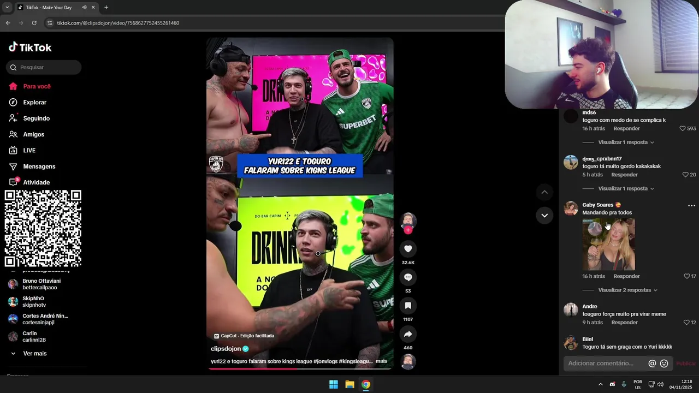Mute the tab via speaker icon
The image size is (699, 393).
[x=84, y=8]
